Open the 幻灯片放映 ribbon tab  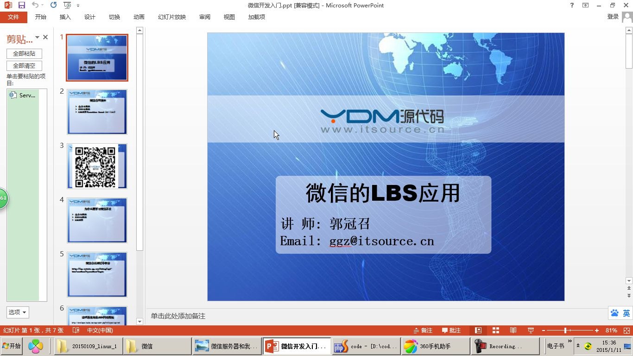(172, 17)
